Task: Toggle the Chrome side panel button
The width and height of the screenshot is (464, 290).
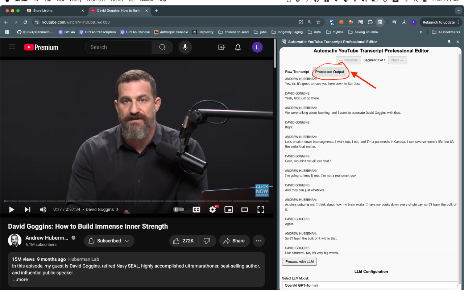Action: pyautogui.click(x=380, y=22)
